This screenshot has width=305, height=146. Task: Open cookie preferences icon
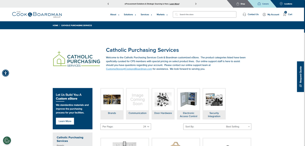7,140
